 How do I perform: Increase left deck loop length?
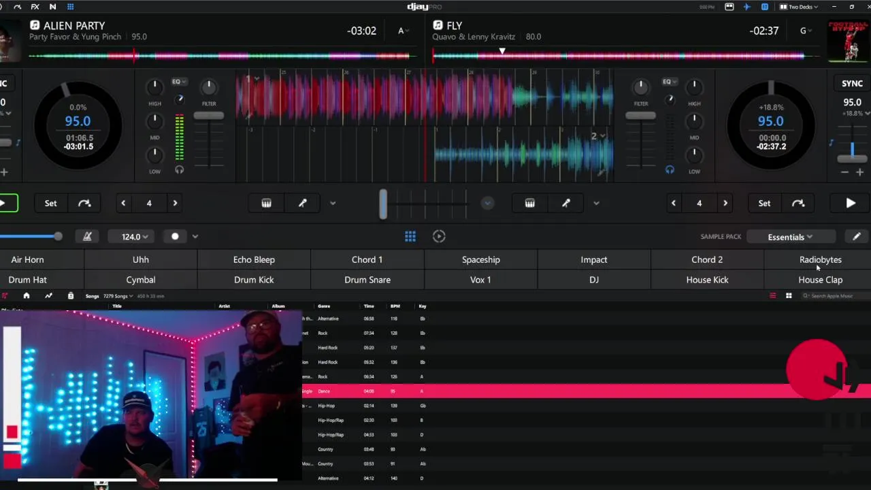point(175,203)
